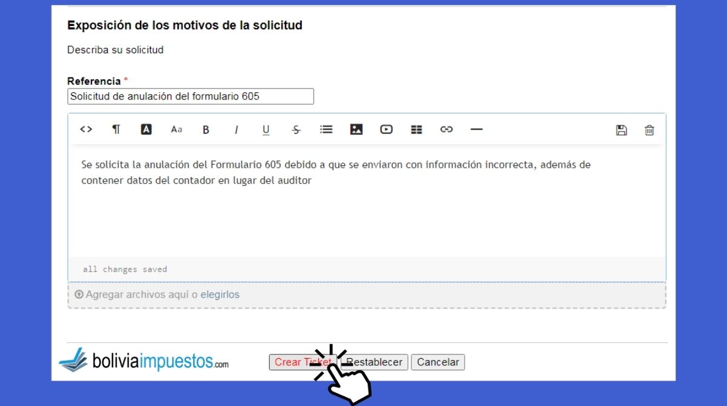Open the font size options
Screen dimensions: 727x406
[176, 130]
